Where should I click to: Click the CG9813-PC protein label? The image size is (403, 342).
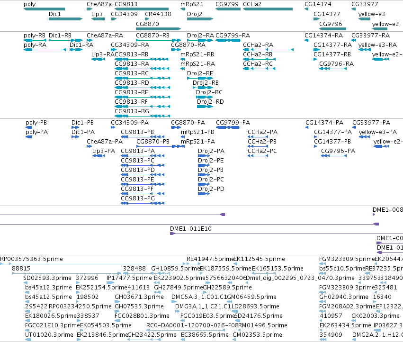click(x=137, y=161)
